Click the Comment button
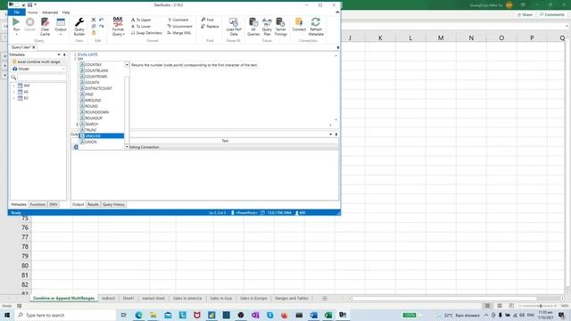Screen dimensions: 571x321 (x=178, y=20)
